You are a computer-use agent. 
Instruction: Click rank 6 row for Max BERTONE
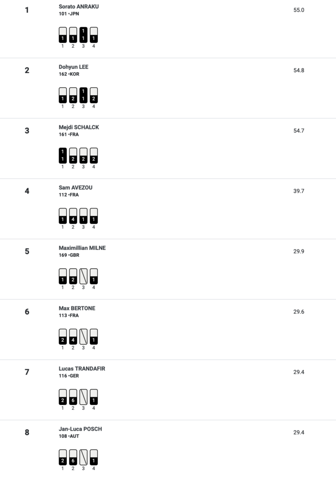click(168, 329)
